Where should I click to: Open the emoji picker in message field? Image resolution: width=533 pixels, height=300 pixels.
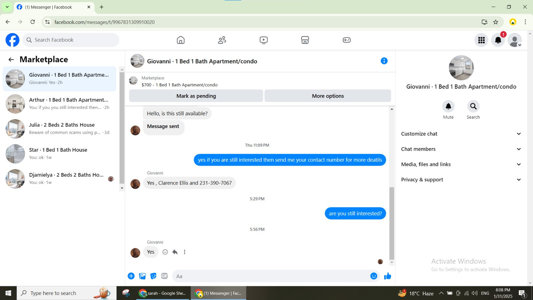click(374, 276)
